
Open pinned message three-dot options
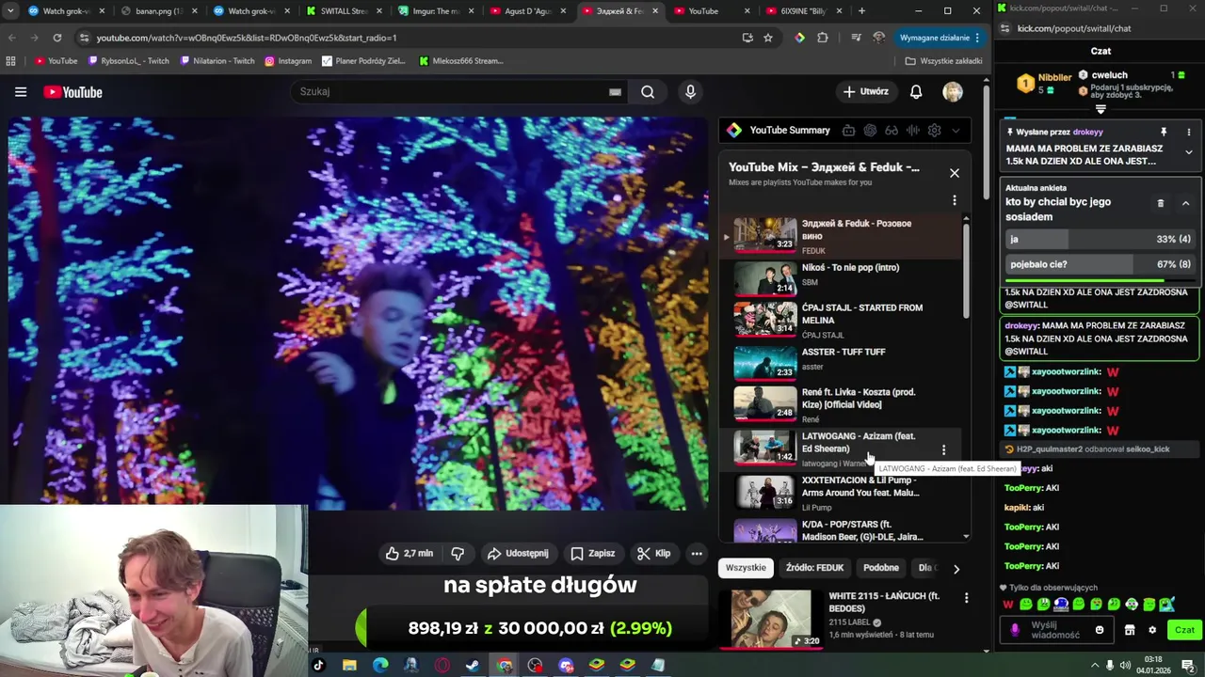1188,133
